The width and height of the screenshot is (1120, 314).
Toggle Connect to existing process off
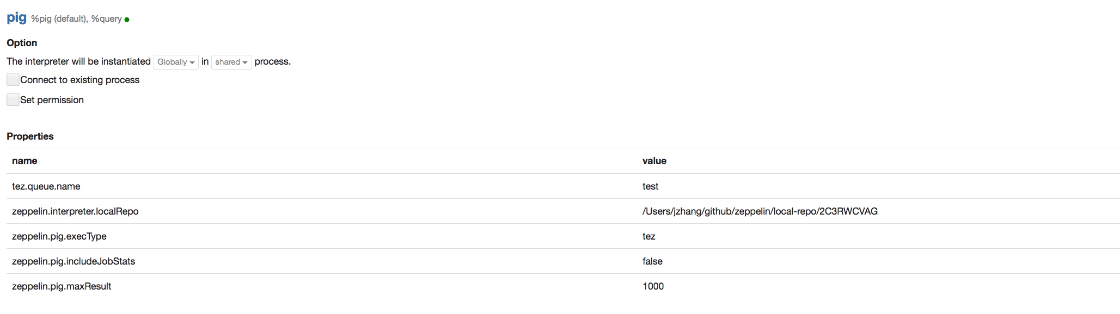13,79
